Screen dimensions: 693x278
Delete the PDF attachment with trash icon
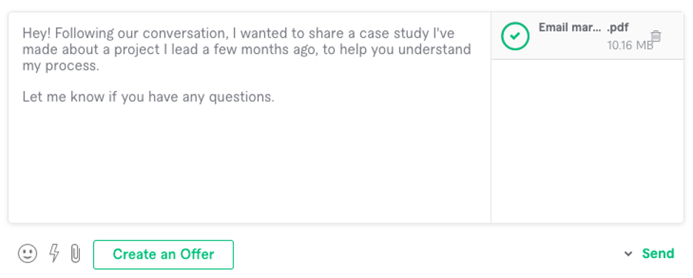tap(656, 35)
